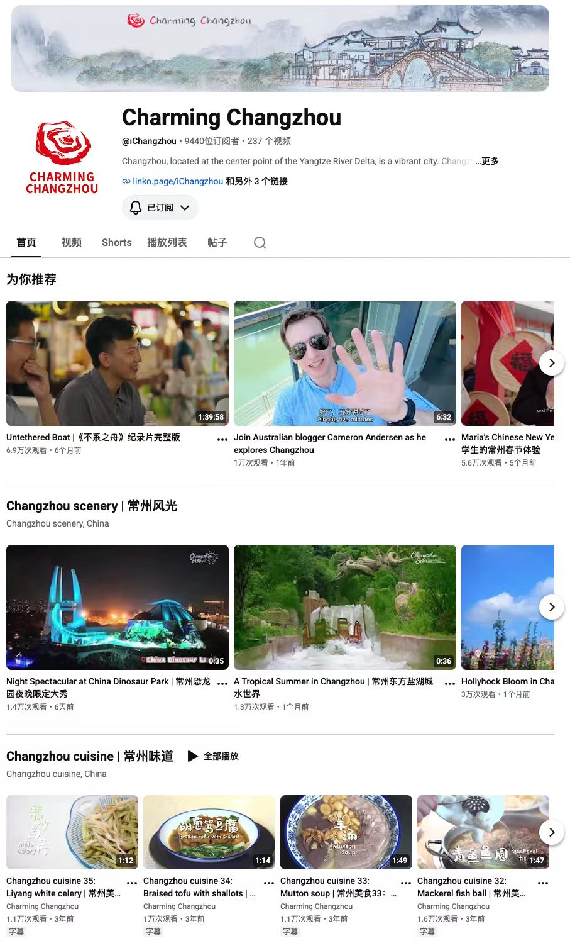Screen dimensions: 570x948
Task: Open more options for Night Spectacular video
Action: [x=222, y=683]
